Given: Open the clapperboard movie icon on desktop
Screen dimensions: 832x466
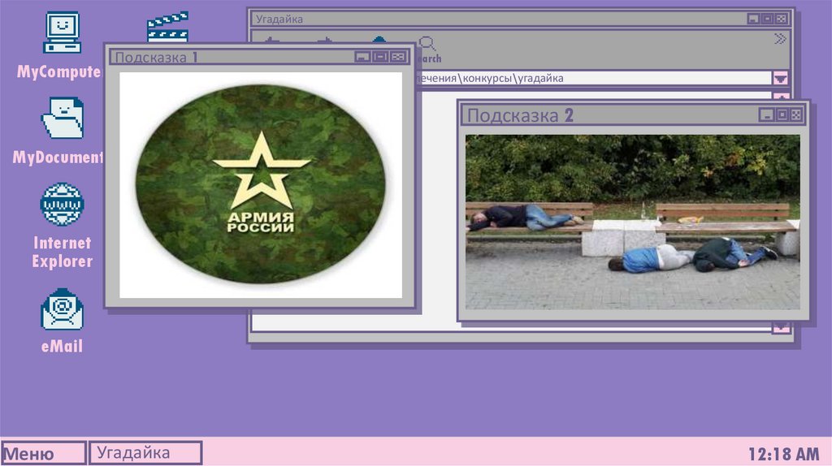Looking at the screenshot, I should coord(167,27).
